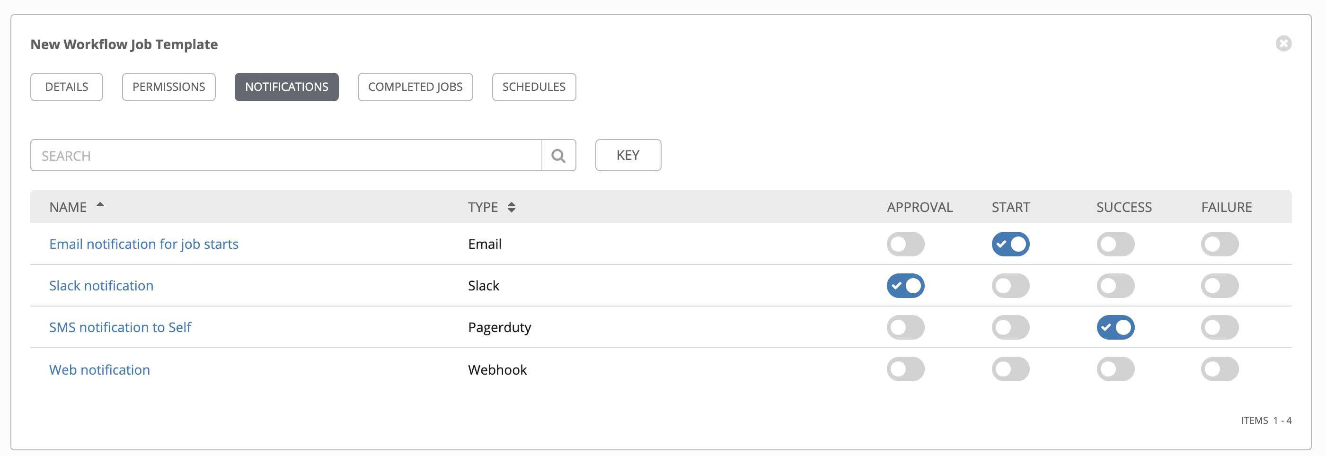Open the SCHEDULES tab

(534, 87)
